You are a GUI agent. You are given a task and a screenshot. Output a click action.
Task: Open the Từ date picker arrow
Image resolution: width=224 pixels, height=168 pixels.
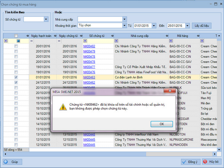tap(154, 26)
